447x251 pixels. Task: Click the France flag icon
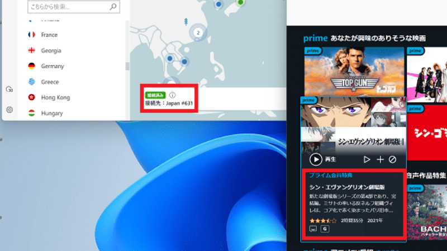32,35
